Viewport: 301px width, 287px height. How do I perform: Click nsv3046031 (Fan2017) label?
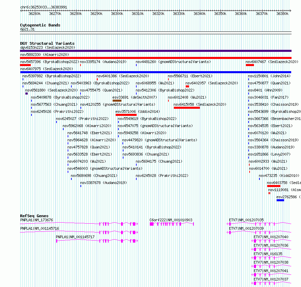268,97
